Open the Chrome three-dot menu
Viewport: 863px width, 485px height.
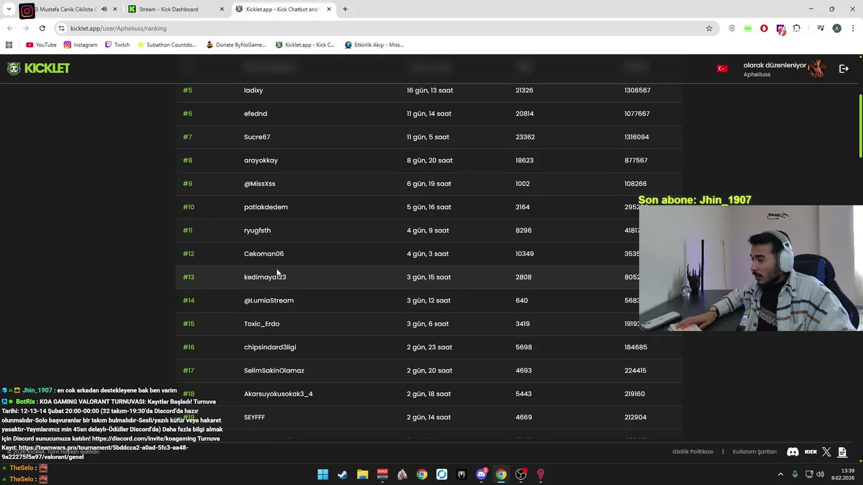point(853,28)
